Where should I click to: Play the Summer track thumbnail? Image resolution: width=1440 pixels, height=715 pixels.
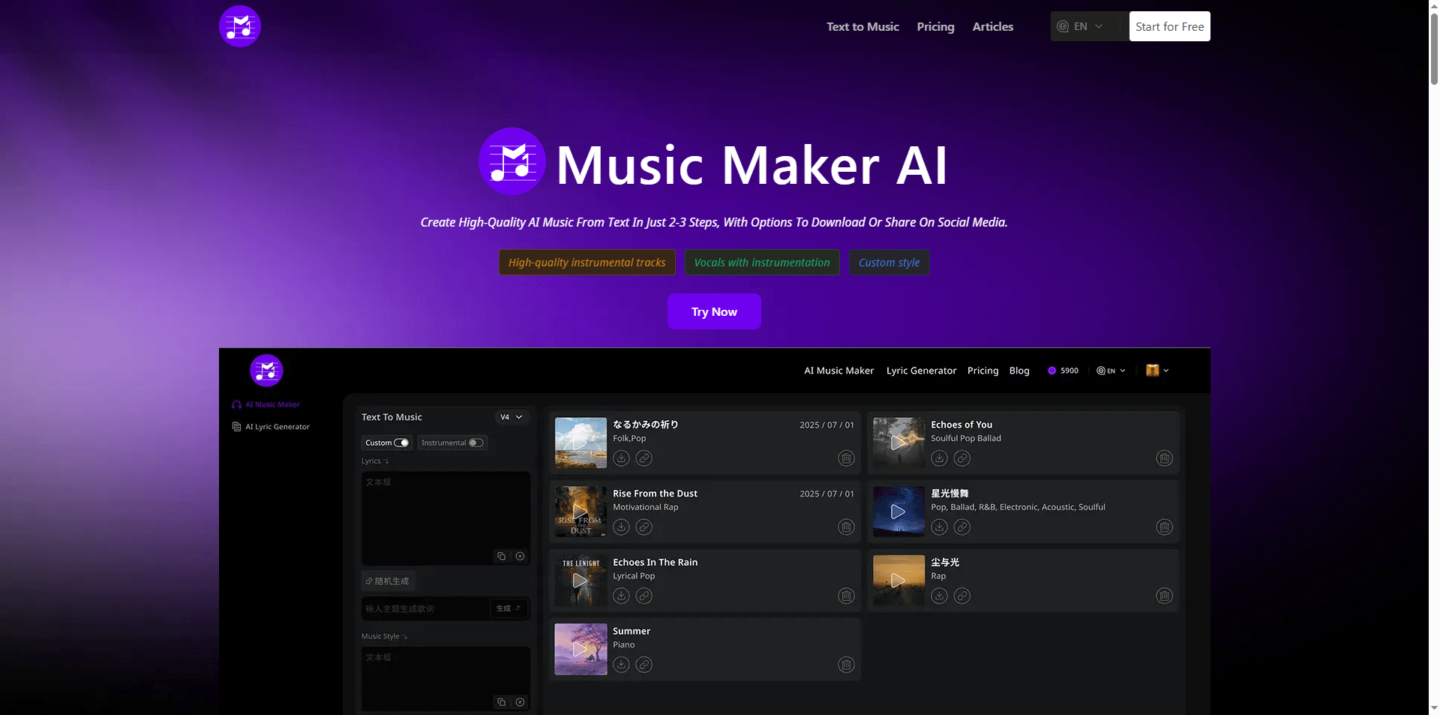[x=580, y=649]
